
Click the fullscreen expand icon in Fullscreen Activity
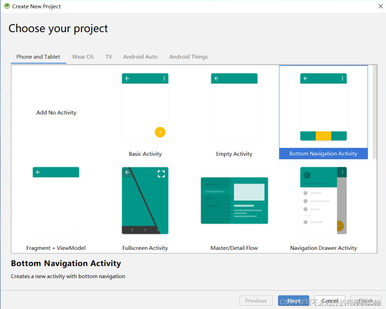(161, 174)
